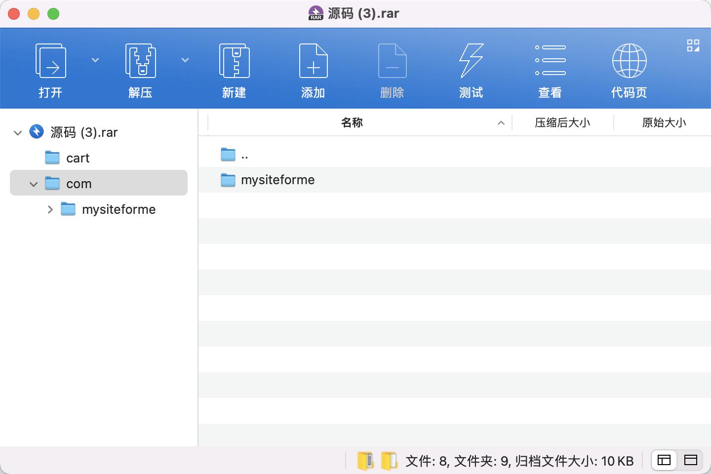
Task: Open the 查看 viewer tool
Action: 550,69
